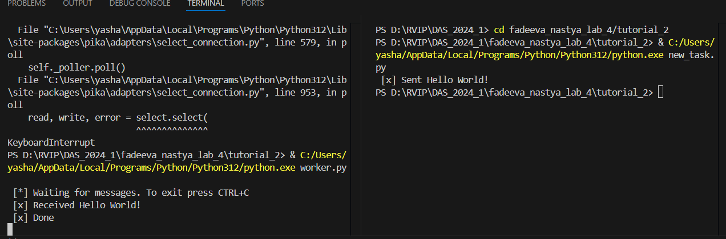Image resolution: width=726 pixels, height=239 pixels.
Task: Switch to the PROBLEMS tab
Action: tap(28, 3)
